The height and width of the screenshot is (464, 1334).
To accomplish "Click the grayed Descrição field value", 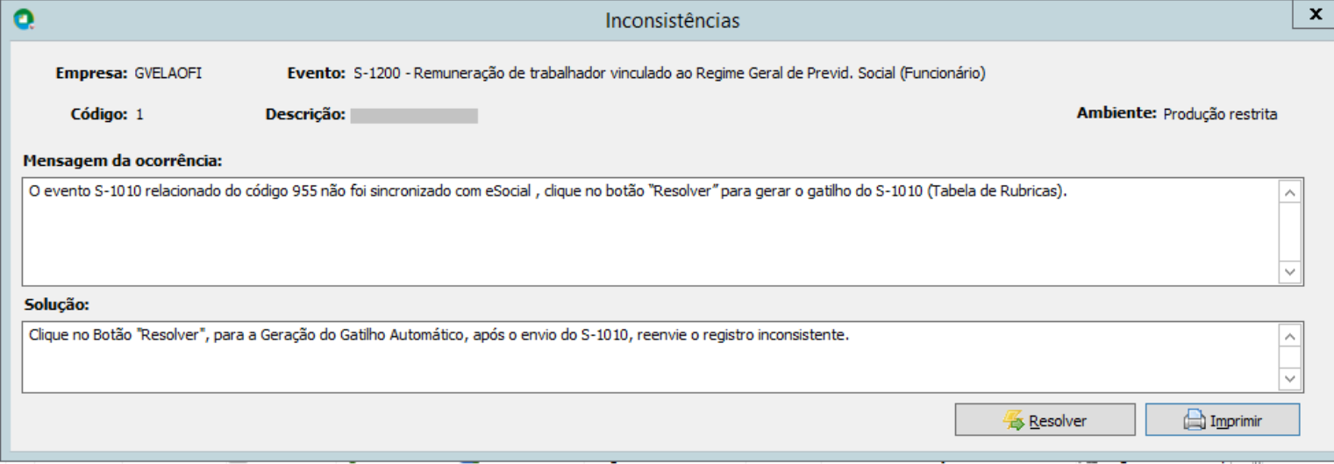I will coord(414,115).
